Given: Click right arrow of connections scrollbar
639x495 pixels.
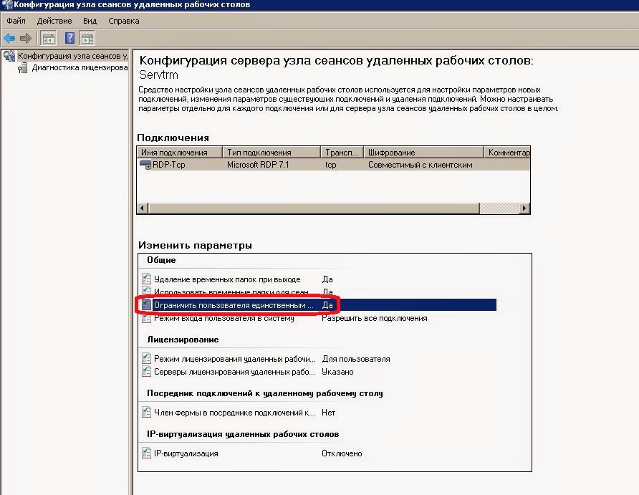Looking at the screenshot, I should point(524,208).
